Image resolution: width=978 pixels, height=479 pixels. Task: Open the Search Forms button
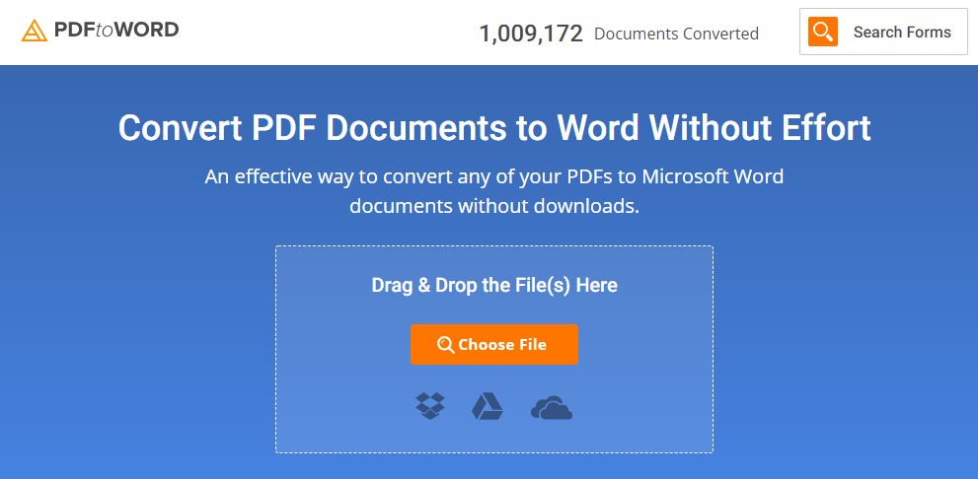[883, 32]
